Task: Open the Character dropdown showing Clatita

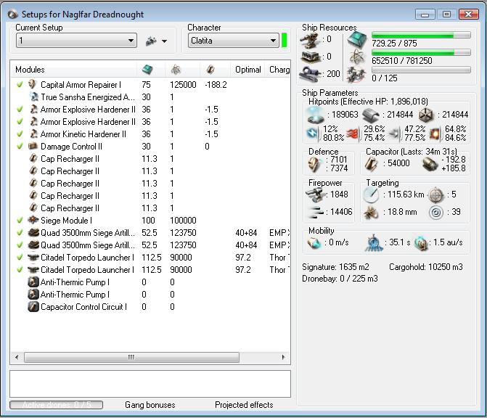Action: click(233, 41)
